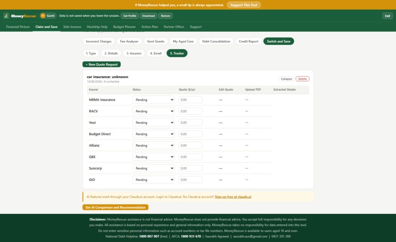This screenshot has width=396, height=242.
Task: Open Youi status dropdown
Action: coord(154,122)
